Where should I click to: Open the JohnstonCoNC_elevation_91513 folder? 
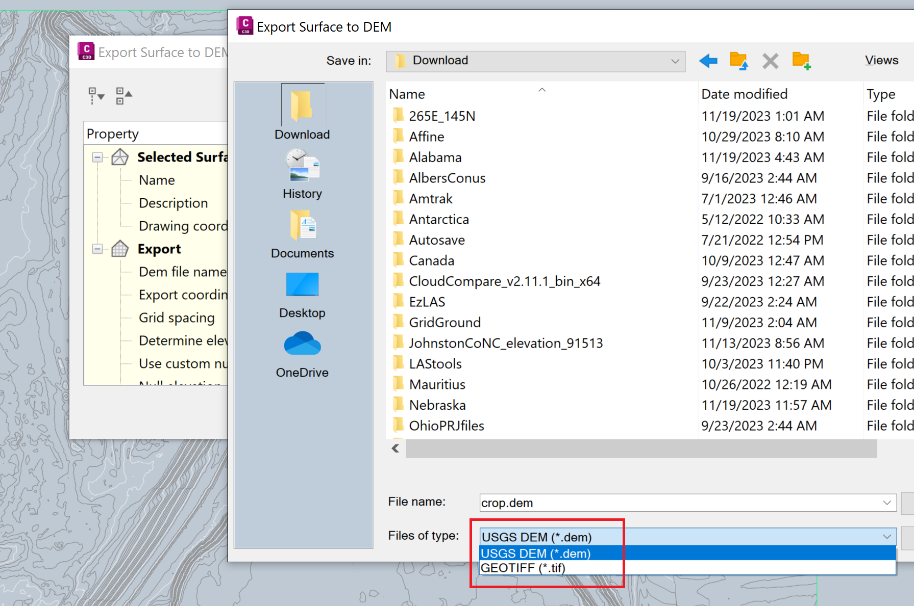point(506,342)
